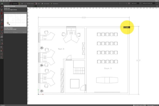Open the Edit menu
The width and height of the screenshot is (159, 106).
click(3, 1)
